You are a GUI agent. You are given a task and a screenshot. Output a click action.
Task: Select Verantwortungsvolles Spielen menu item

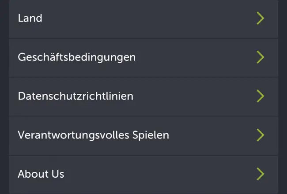[143, 136]
